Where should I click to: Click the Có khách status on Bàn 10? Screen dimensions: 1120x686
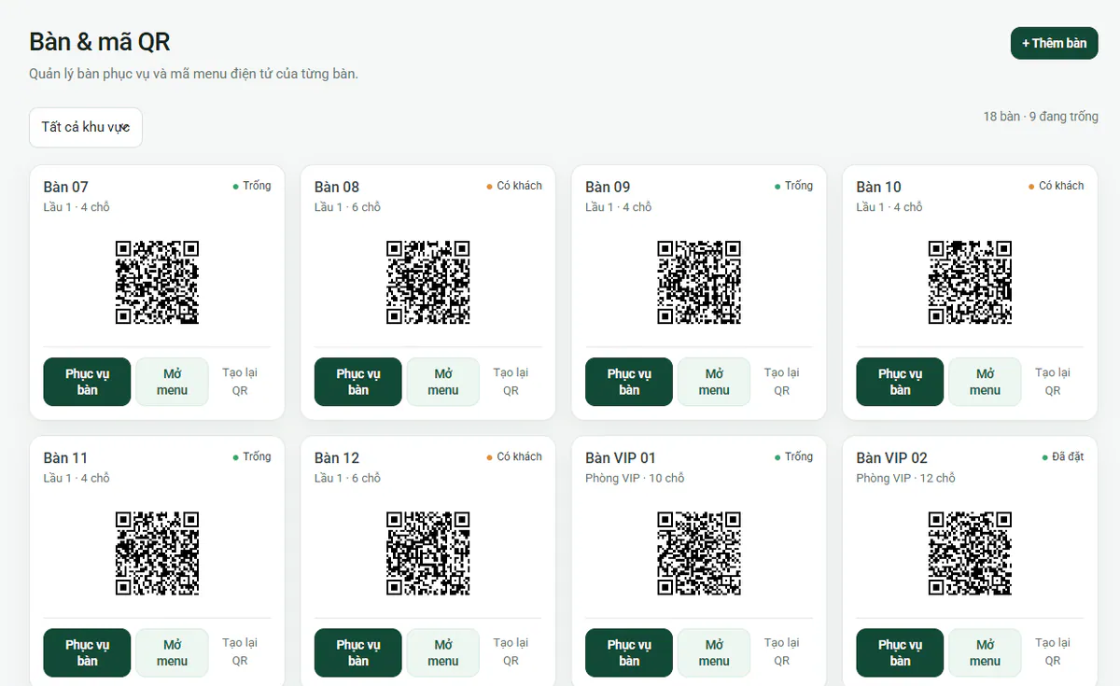1057,186
